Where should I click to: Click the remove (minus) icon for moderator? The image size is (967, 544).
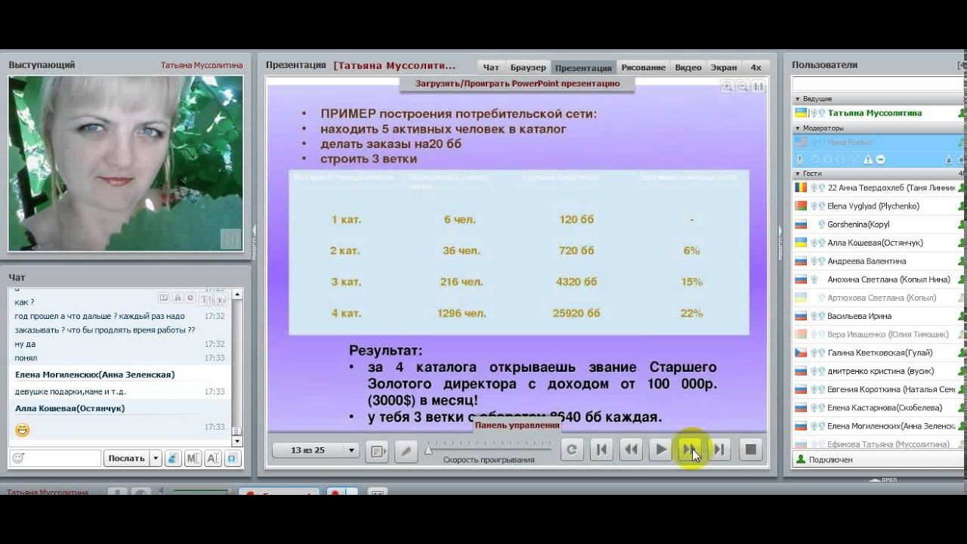(881, 159)
